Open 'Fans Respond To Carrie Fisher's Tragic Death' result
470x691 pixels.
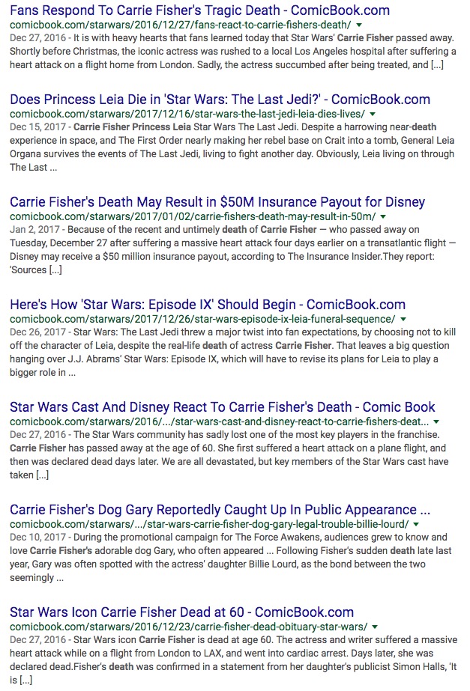(199, 10)
